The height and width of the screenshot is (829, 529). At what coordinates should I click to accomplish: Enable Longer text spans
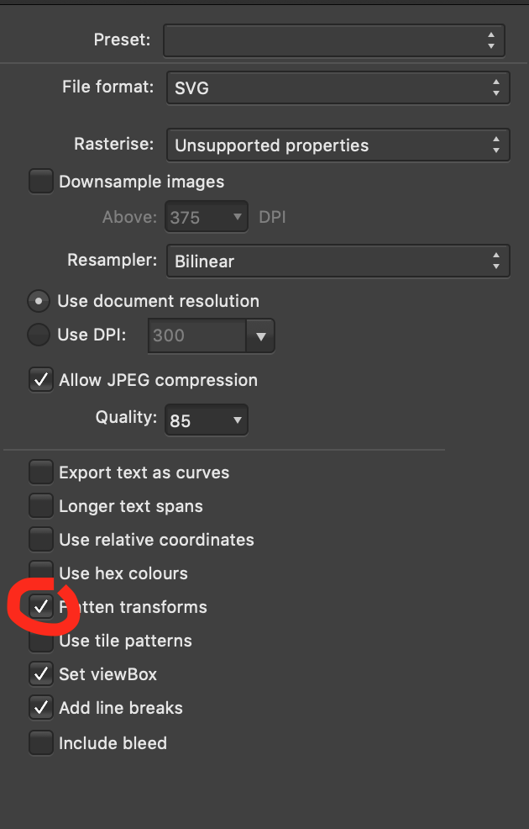[x=40, y=505]
